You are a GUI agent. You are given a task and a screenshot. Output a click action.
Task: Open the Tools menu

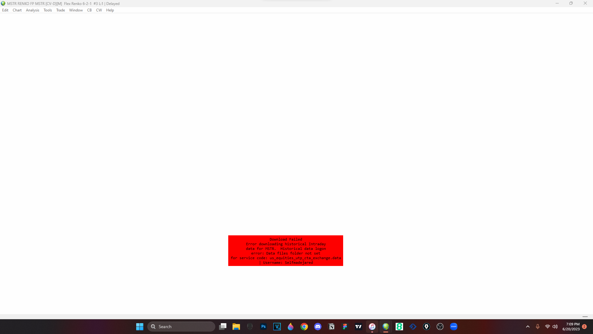pos(48,10)
